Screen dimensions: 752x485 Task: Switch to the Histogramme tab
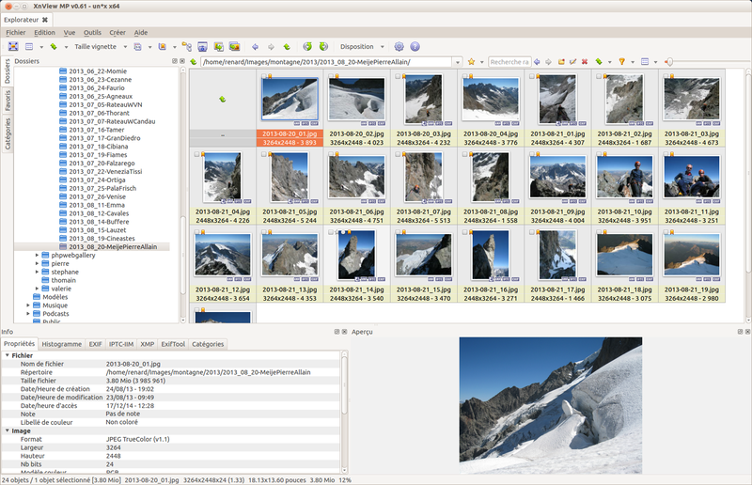coord(62,344)
